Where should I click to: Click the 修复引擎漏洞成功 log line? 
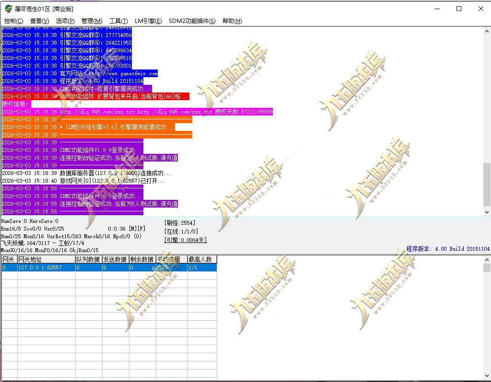(77, 89)
